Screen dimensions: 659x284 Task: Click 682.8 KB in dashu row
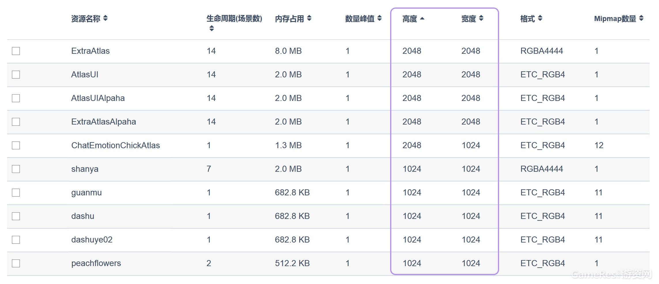[292, 216]
